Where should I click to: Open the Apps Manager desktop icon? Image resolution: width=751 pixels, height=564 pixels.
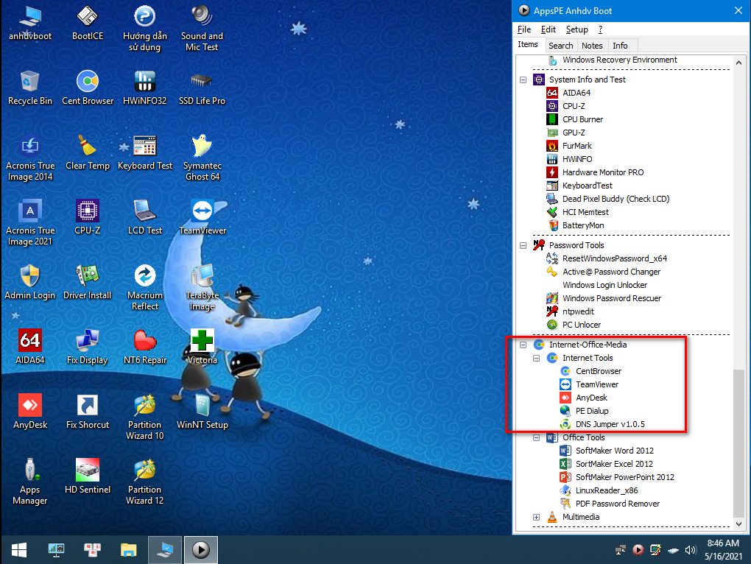pyautogui.click(x=30, y=482)
